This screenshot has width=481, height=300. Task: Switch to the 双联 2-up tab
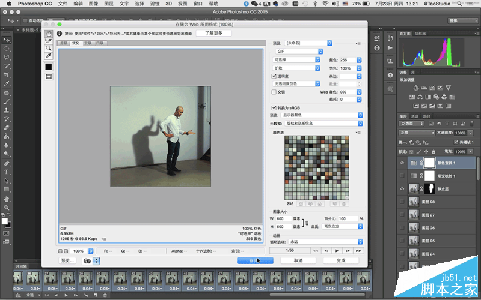[x=87, y=43]
